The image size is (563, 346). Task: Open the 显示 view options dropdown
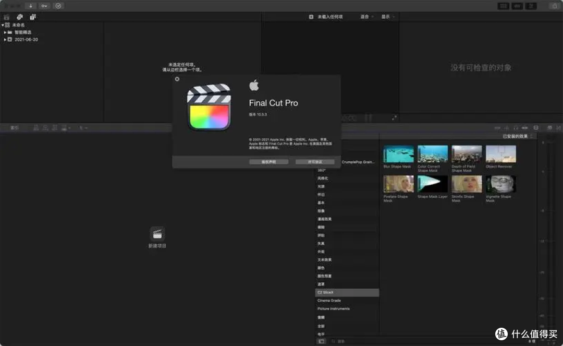coord(388,17)
